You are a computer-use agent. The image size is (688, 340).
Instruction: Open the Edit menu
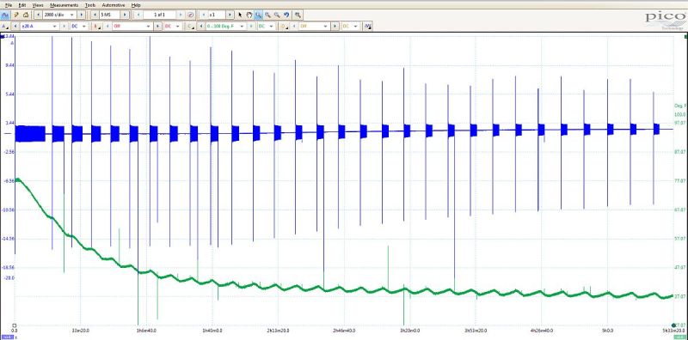pyautogui.click(x=22, y=5)
